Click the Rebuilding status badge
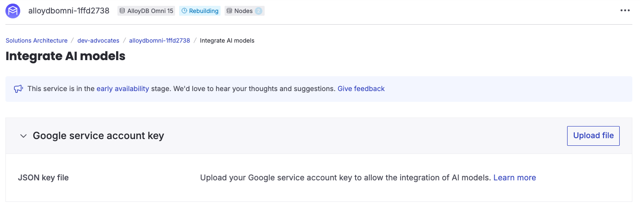640x214 pixels. click(x=200, y=11)
